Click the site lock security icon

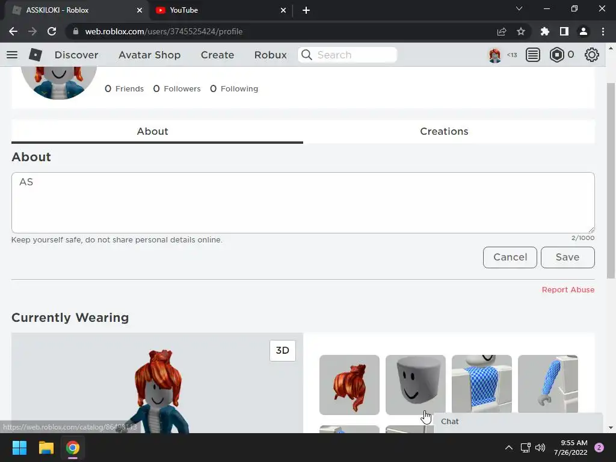coord(76,31)
